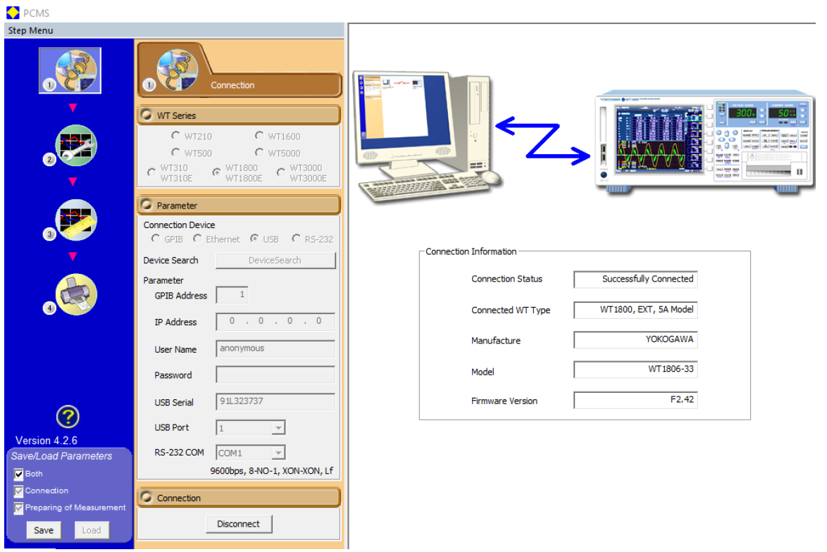Click the Save parameters button

point(44,530)
